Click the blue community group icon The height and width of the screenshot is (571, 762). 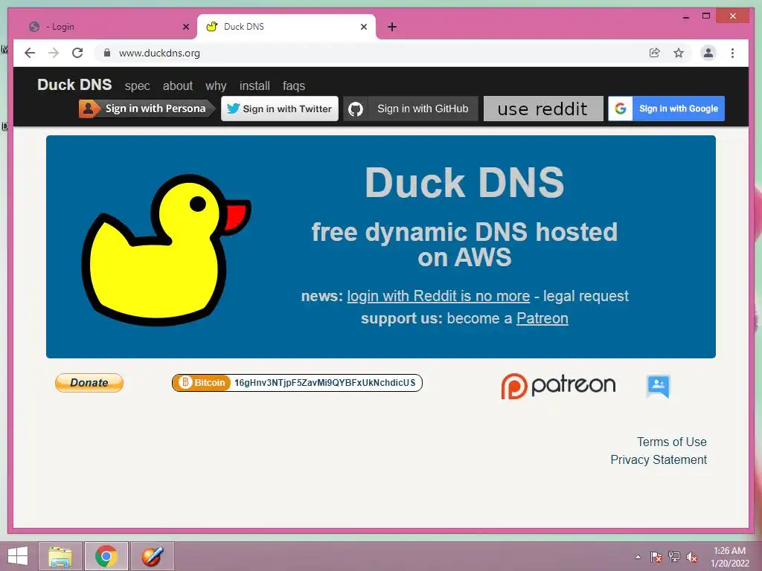tap(659, 386)
